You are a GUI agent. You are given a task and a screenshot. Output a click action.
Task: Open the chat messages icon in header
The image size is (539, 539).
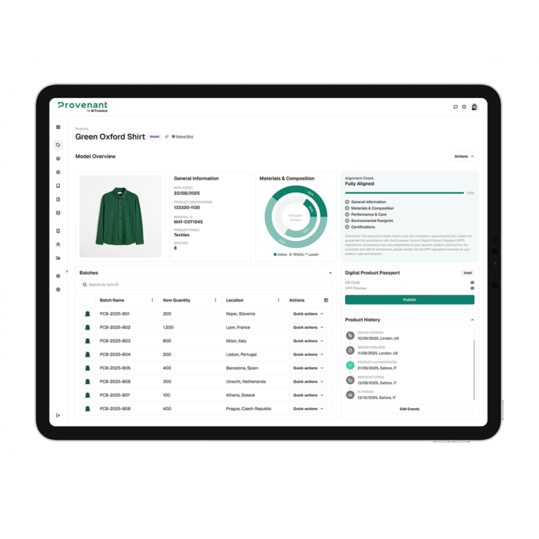(x=455, y=107)
